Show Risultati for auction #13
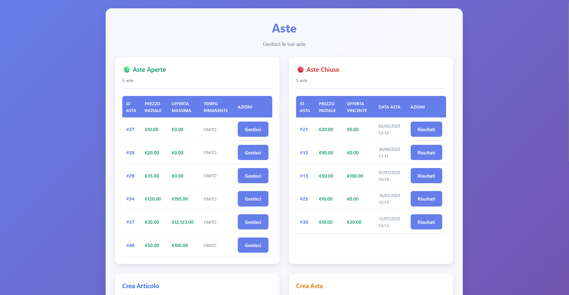This screenshot has height=295, width=569. (426, 176)
